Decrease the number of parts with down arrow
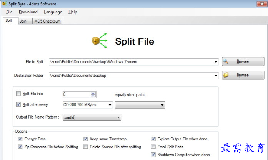The height and width of the screenshot is (160, 268). [x=93, y=96]
